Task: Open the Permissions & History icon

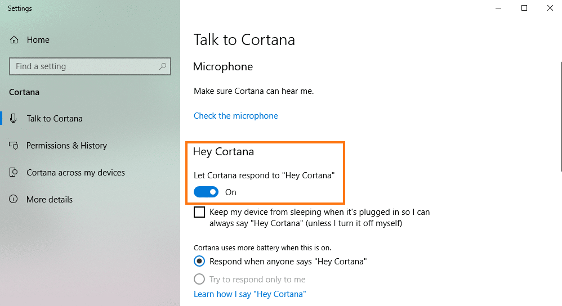Action: (x=14, y=145)
